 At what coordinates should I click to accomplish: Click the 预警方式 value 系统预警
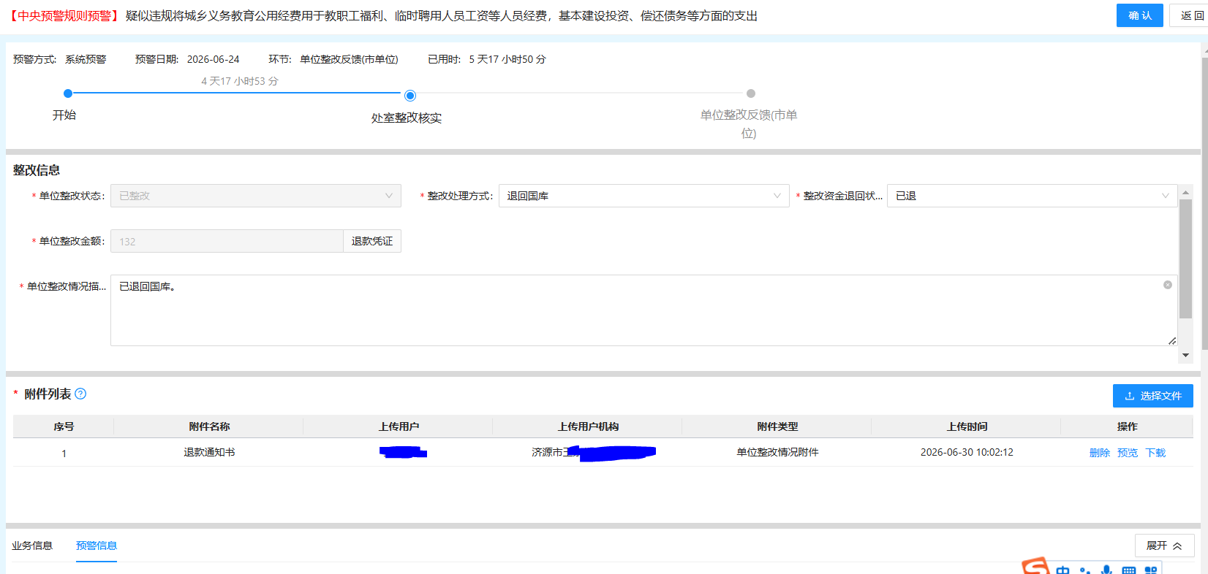86,59
